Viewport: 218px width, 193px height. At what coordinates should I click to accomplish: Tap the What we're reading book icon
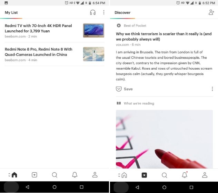(119, 103)
